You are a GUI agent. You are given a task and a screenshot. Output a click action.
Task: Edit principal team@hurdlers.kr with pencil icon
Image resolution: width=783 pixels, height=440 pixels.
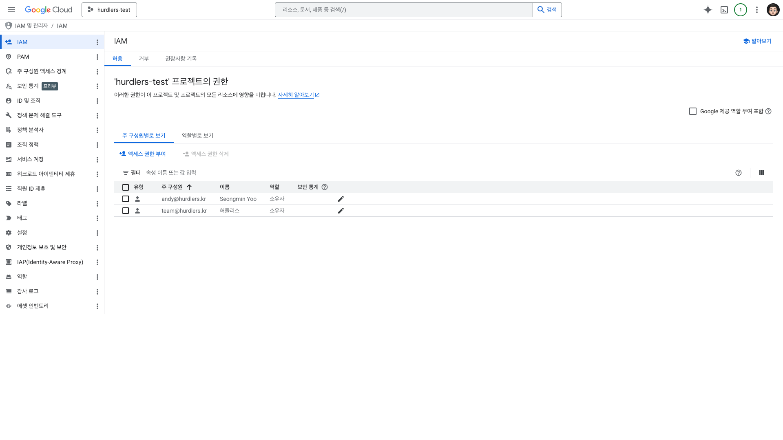click(x=341, y=211)
